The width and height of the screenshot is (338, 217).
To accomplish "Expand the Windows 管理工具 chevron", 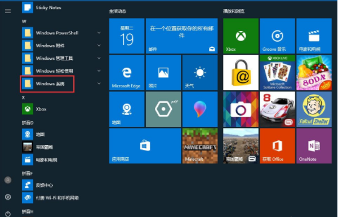I will (99, 58).
